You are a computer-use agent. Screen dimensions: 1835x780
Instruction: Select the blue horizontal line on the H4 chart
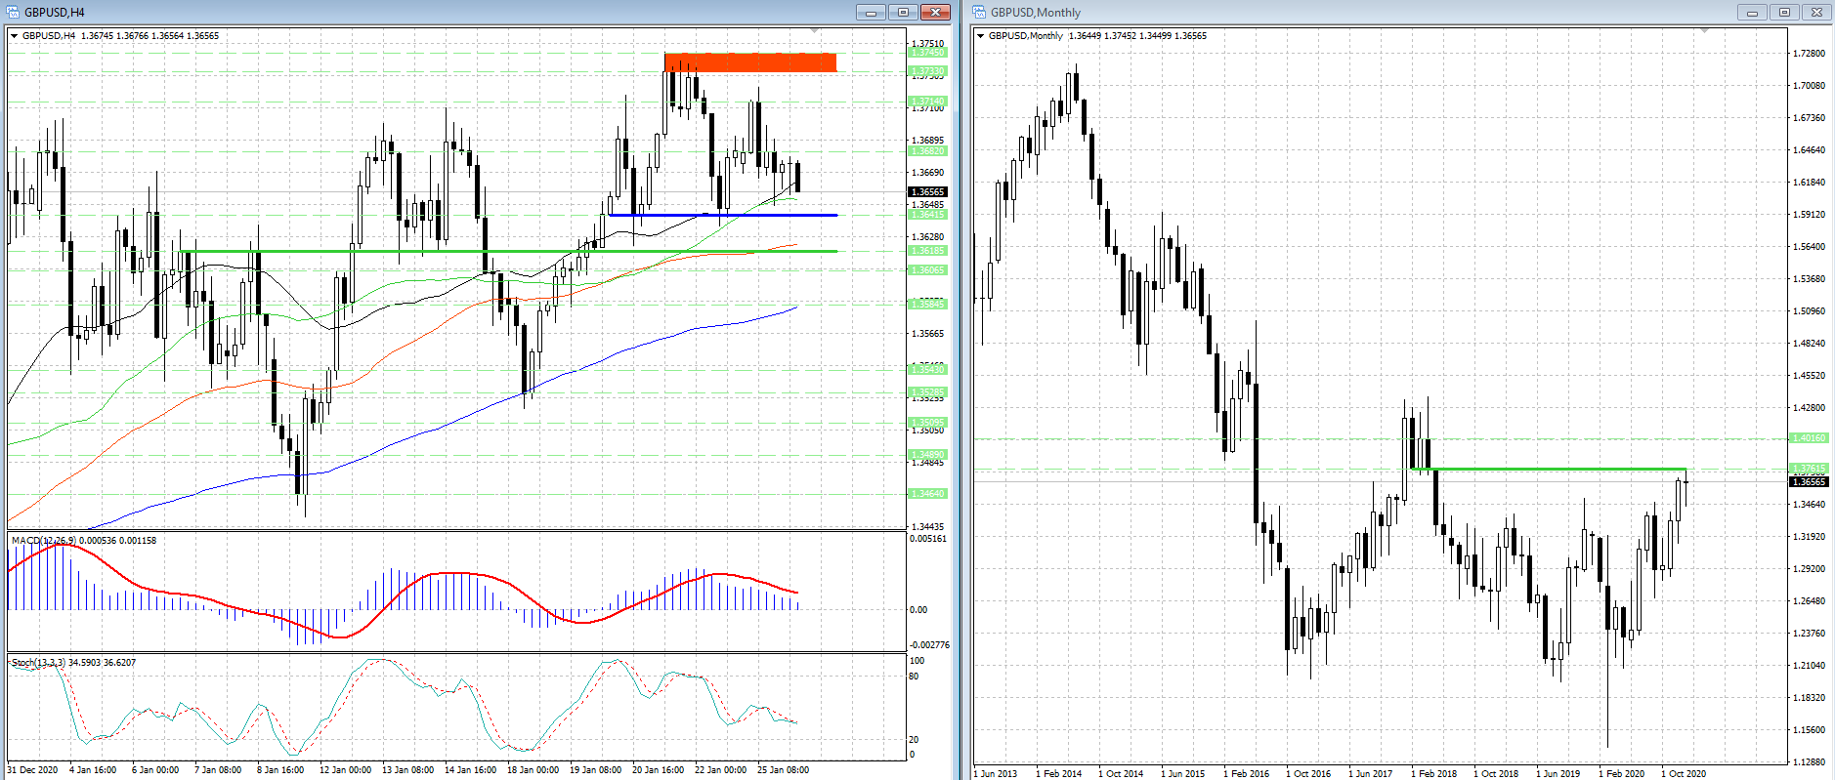coord(722,215)
